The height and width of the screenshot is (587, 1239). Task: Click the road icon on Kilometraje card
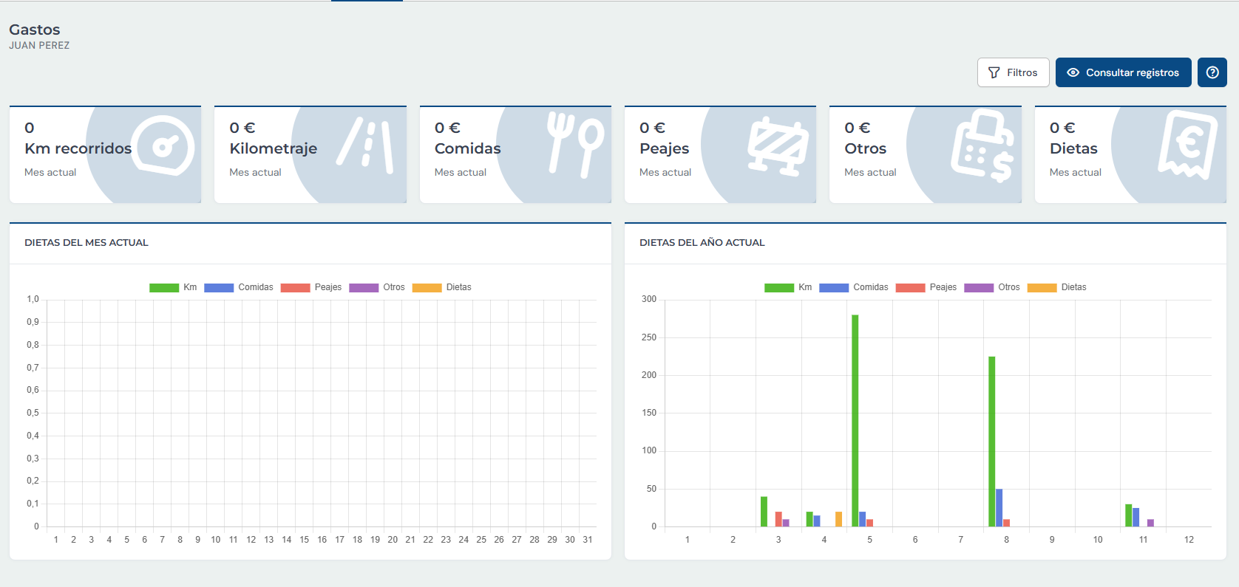coord(366,145)
